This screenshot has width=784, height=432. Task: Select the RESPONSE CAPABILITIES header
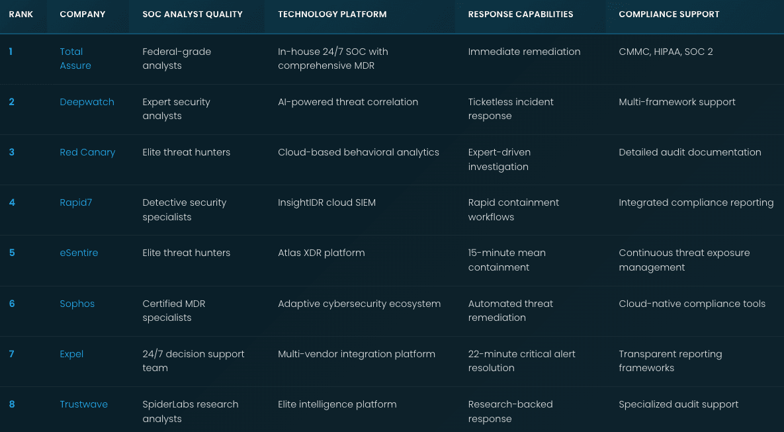521,15
